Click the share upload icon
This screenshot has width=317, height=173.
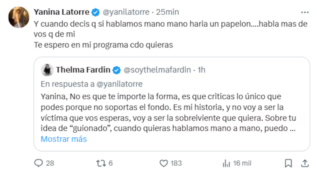tap(305, 163)
